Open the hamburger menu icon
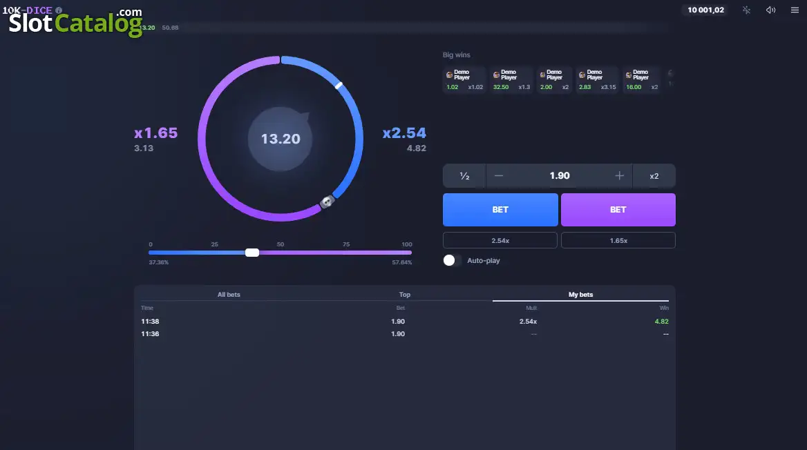The height and width of the screenshot is (450, 807). [795, 10]
